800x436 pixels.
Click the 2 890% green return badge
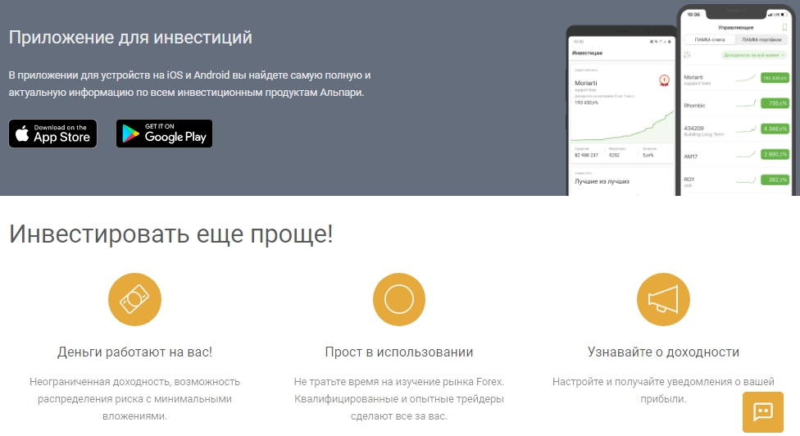pos(775,154)
